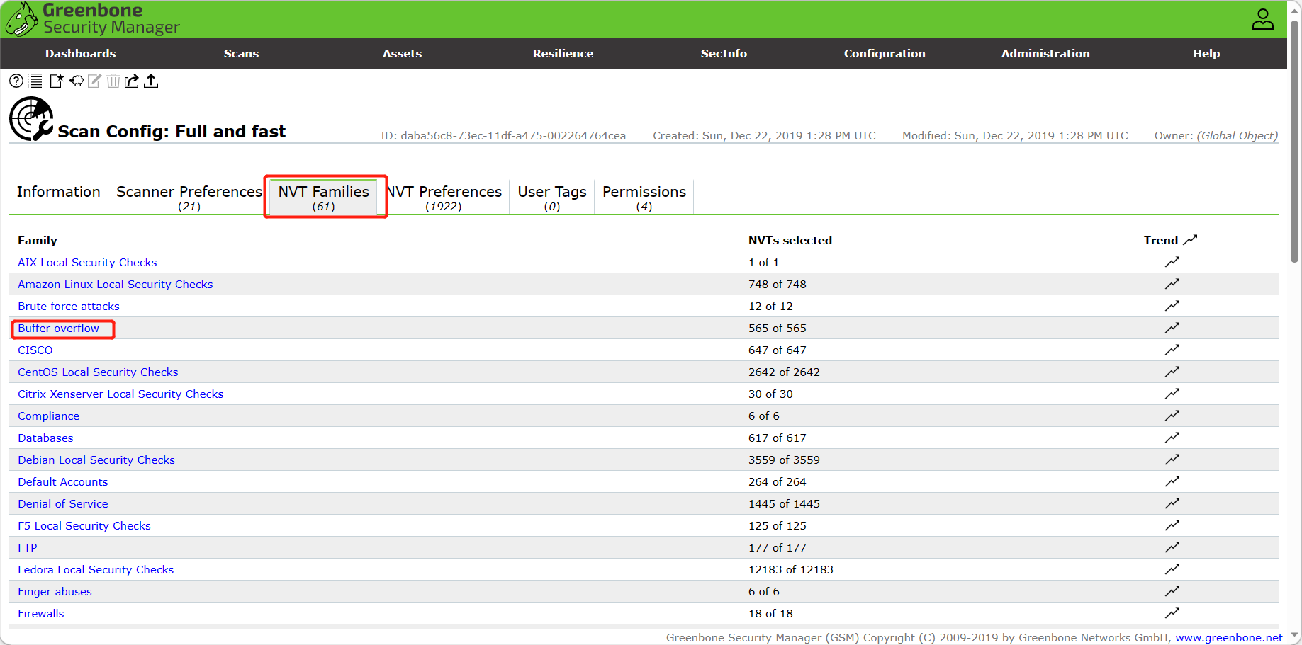Open the Brute force attacks family

pyautogui.click(x=69, y=306)
